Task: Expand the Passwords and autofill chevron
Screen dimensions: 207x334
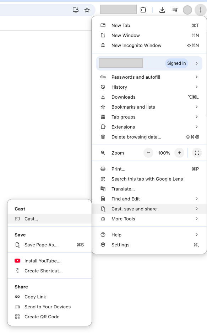Action: [197, 77]
